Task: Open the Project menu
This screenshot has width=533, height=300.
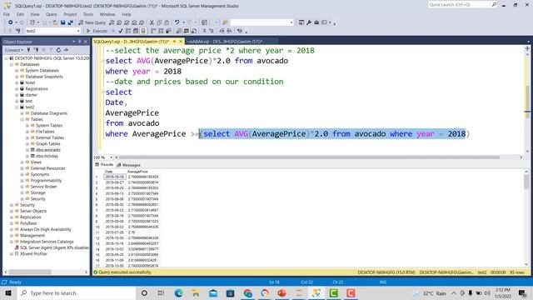Action: coord(70,14)
